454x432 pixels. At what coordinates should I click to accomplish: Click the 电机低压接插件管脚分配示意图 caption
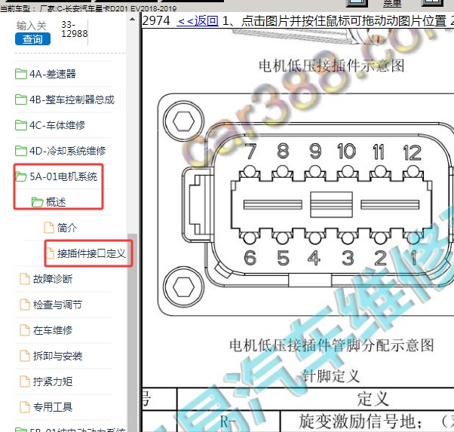(x=331, y=345)
